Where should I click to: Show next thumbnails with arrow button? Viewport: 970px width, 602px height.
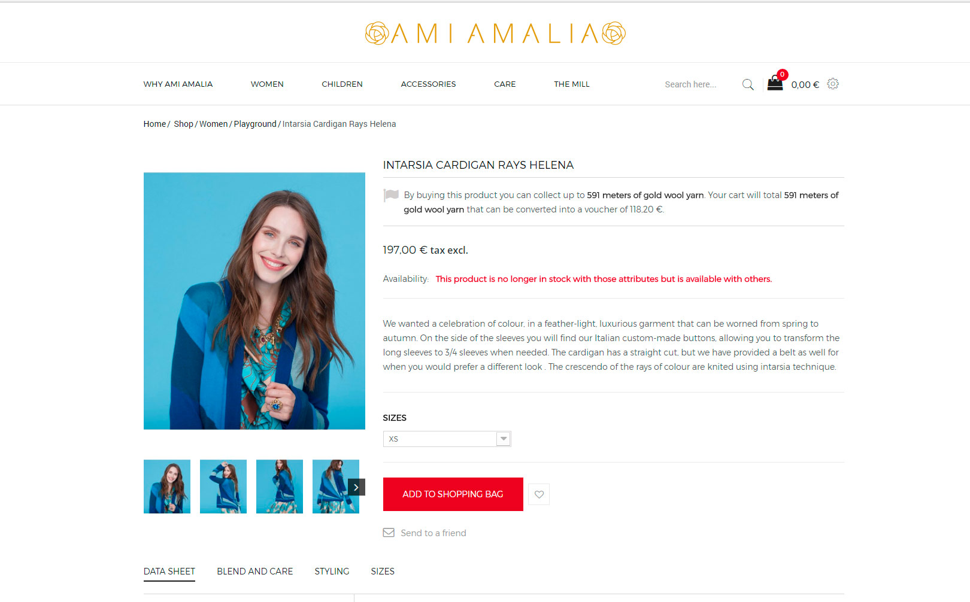[356, 487]
